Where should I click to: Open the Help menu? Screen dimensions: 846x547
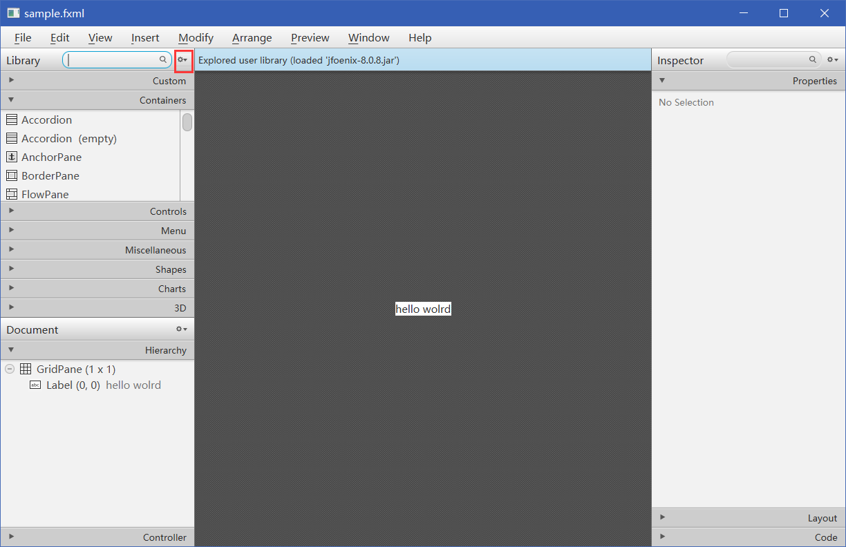click(x=420, y=38)
